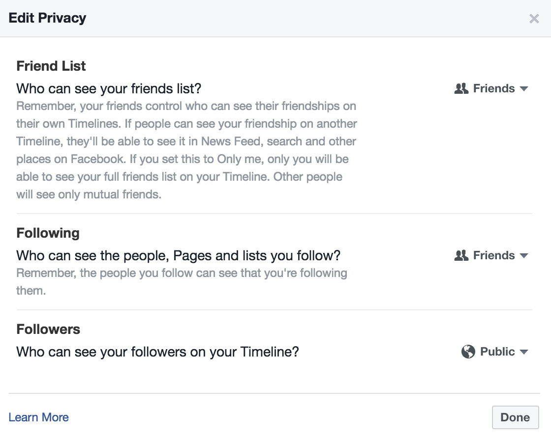The width and height of the screenshot is (551, 440).
Task: Click the people icon in the Following row
Action: click(x=461, y=255)
